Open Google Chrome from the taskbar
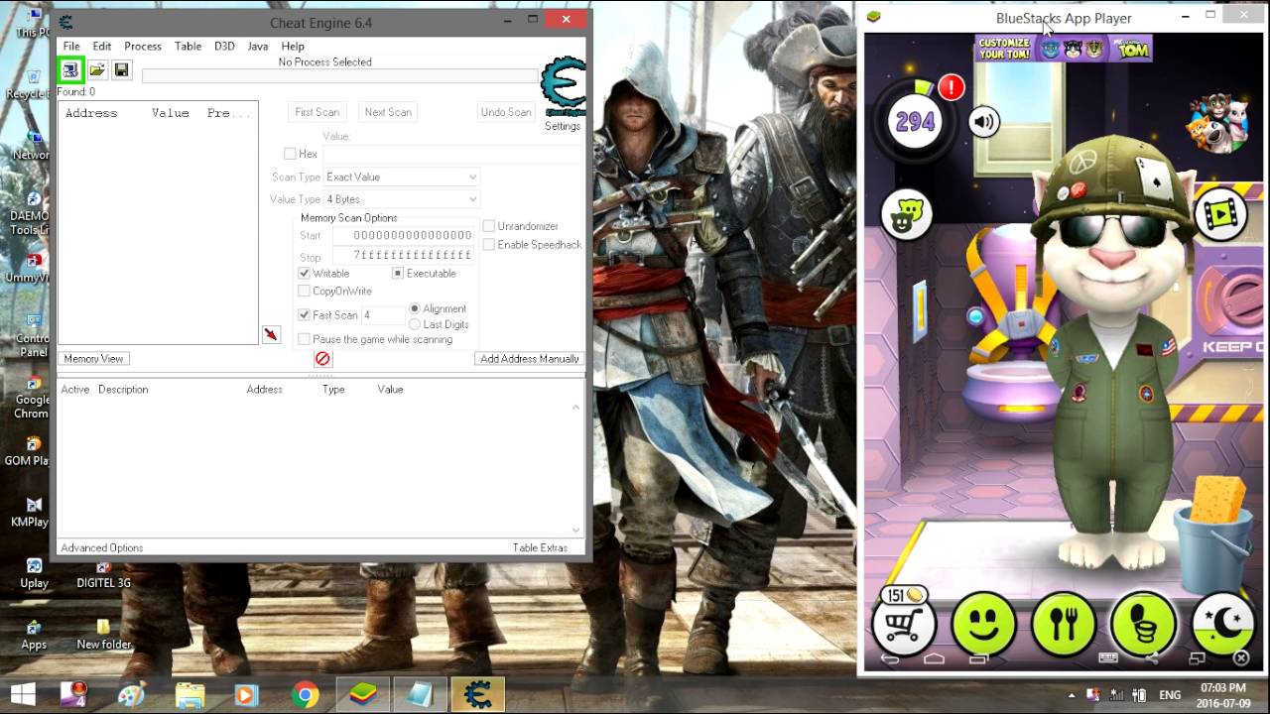The width and height of the screenshot is (1270, 714). pos(306,694)
